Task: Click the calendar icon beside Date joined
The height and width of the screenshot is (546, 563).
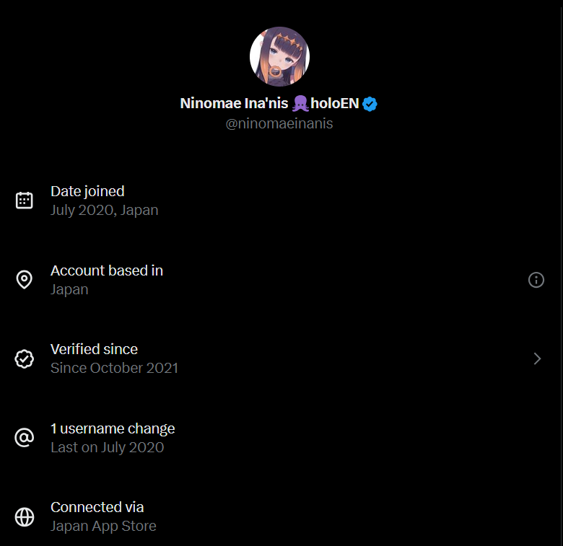Action: pos(25,201)
